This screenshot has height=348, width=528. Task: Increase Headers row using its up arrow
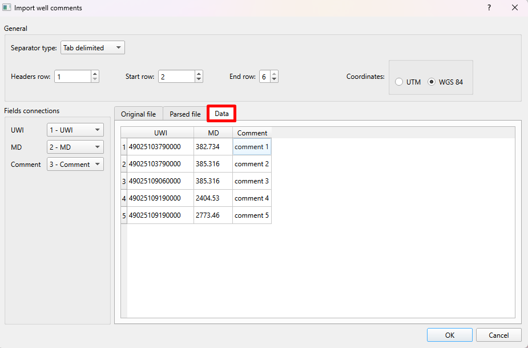click(x=95, y=73)
